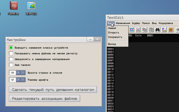Screen dimensions: 179x112
Task: Choose "Сохранить" from the Файл menu
Action: coord(118,37)
